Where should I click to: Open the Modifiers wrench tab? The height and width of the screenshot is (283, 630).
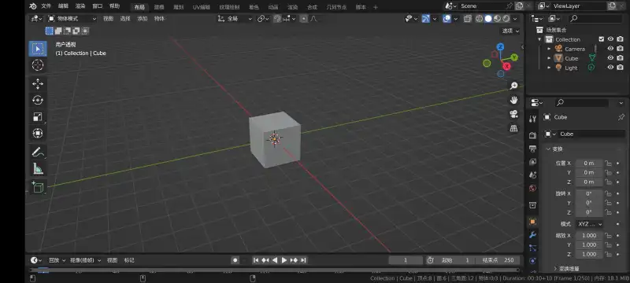coord(533,234)
